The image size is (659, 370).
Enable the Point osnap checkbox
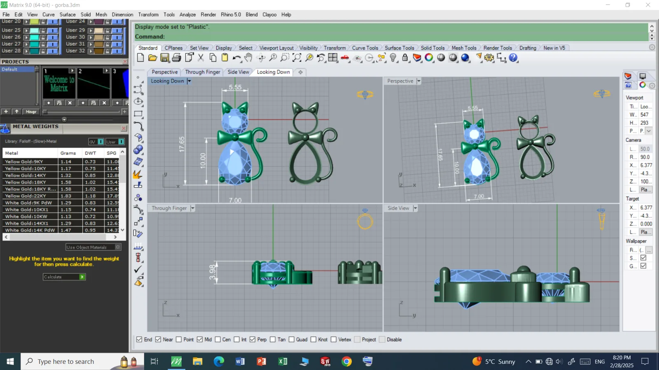[179, 340]
